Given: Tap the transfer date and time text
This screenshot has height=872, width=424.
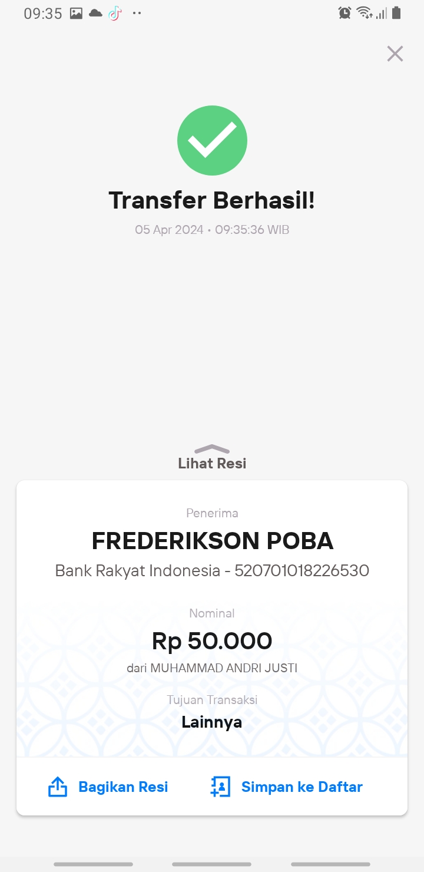Looking at the screenshot, I should click(x=212, y=230).
